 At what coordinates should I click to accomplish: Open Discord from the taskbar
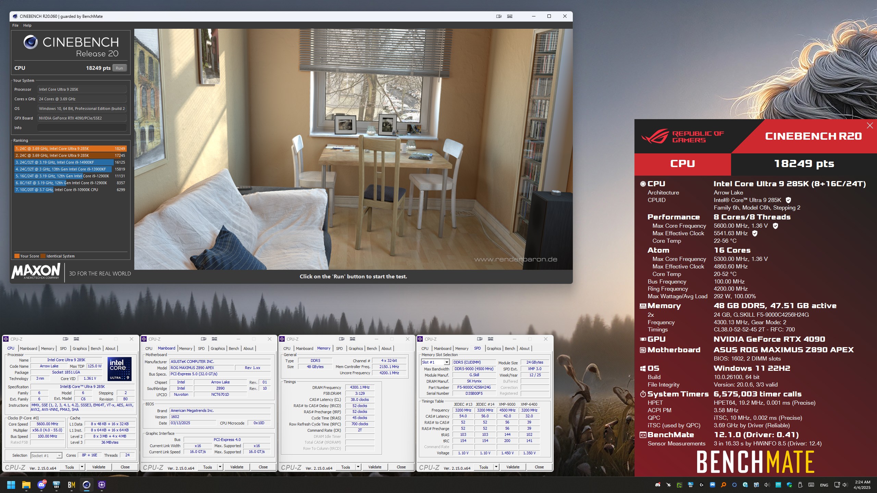[x=41, y=485]
